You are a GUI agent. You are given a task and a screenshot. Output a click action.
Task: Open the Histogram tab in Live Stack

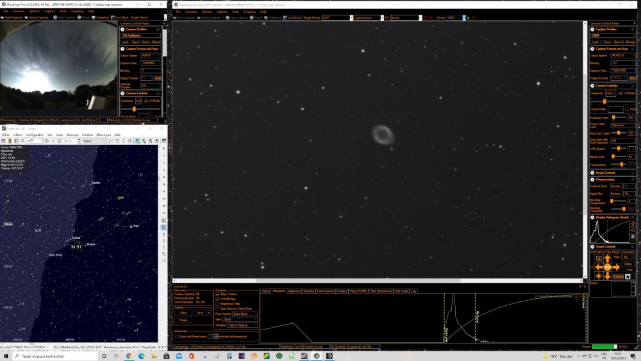tap(279, 291)
